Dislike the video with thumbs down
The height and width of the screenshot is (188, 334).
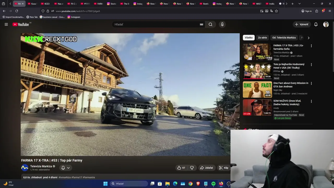(192, 168)
